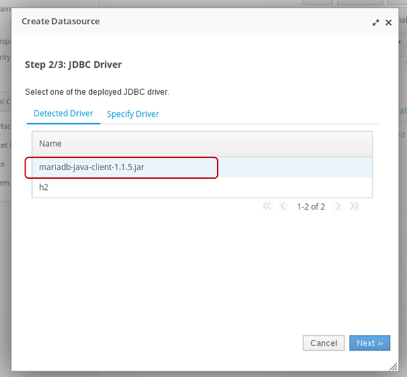Click the dialog resize grip corner
Image resolution: width=407 pixels, height=377 pixels.
(393, 366)
